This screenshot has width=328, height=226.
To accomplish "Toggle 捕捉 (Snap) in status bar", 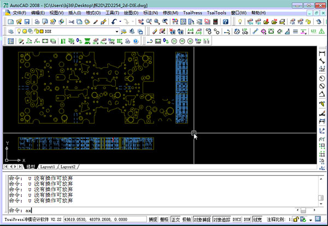I will [153, 219].
